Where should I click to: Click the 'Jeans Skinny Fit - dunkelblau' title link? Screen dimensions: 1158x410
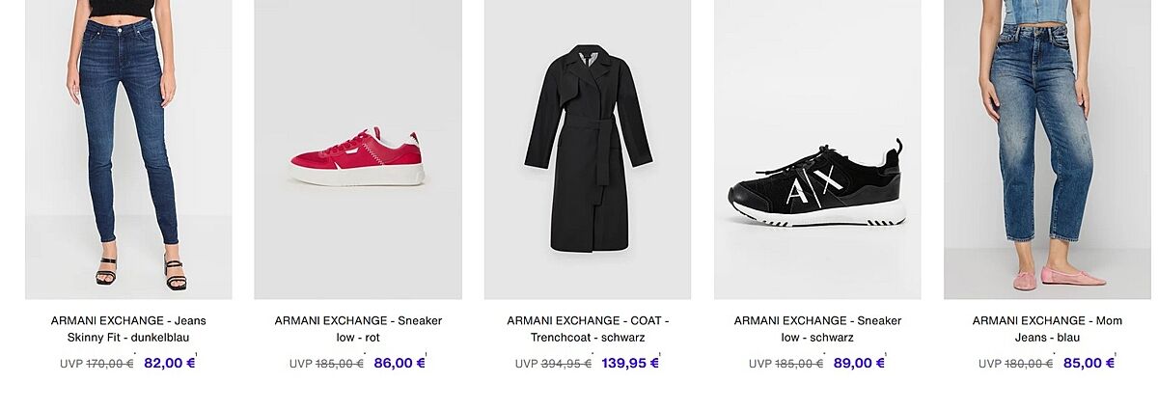pyautogui.click(x=128, y=329)
